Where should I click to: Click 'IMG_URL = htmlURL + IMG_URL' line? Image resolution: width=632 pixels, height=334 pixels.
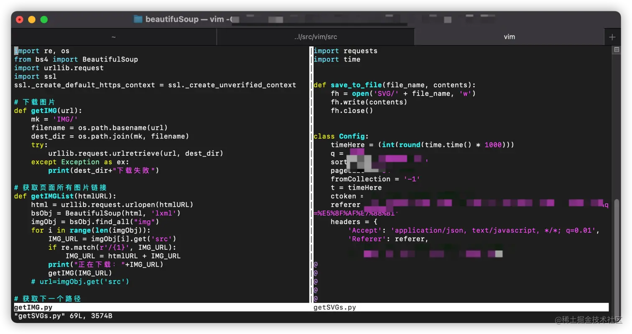[x=123, y=256]
